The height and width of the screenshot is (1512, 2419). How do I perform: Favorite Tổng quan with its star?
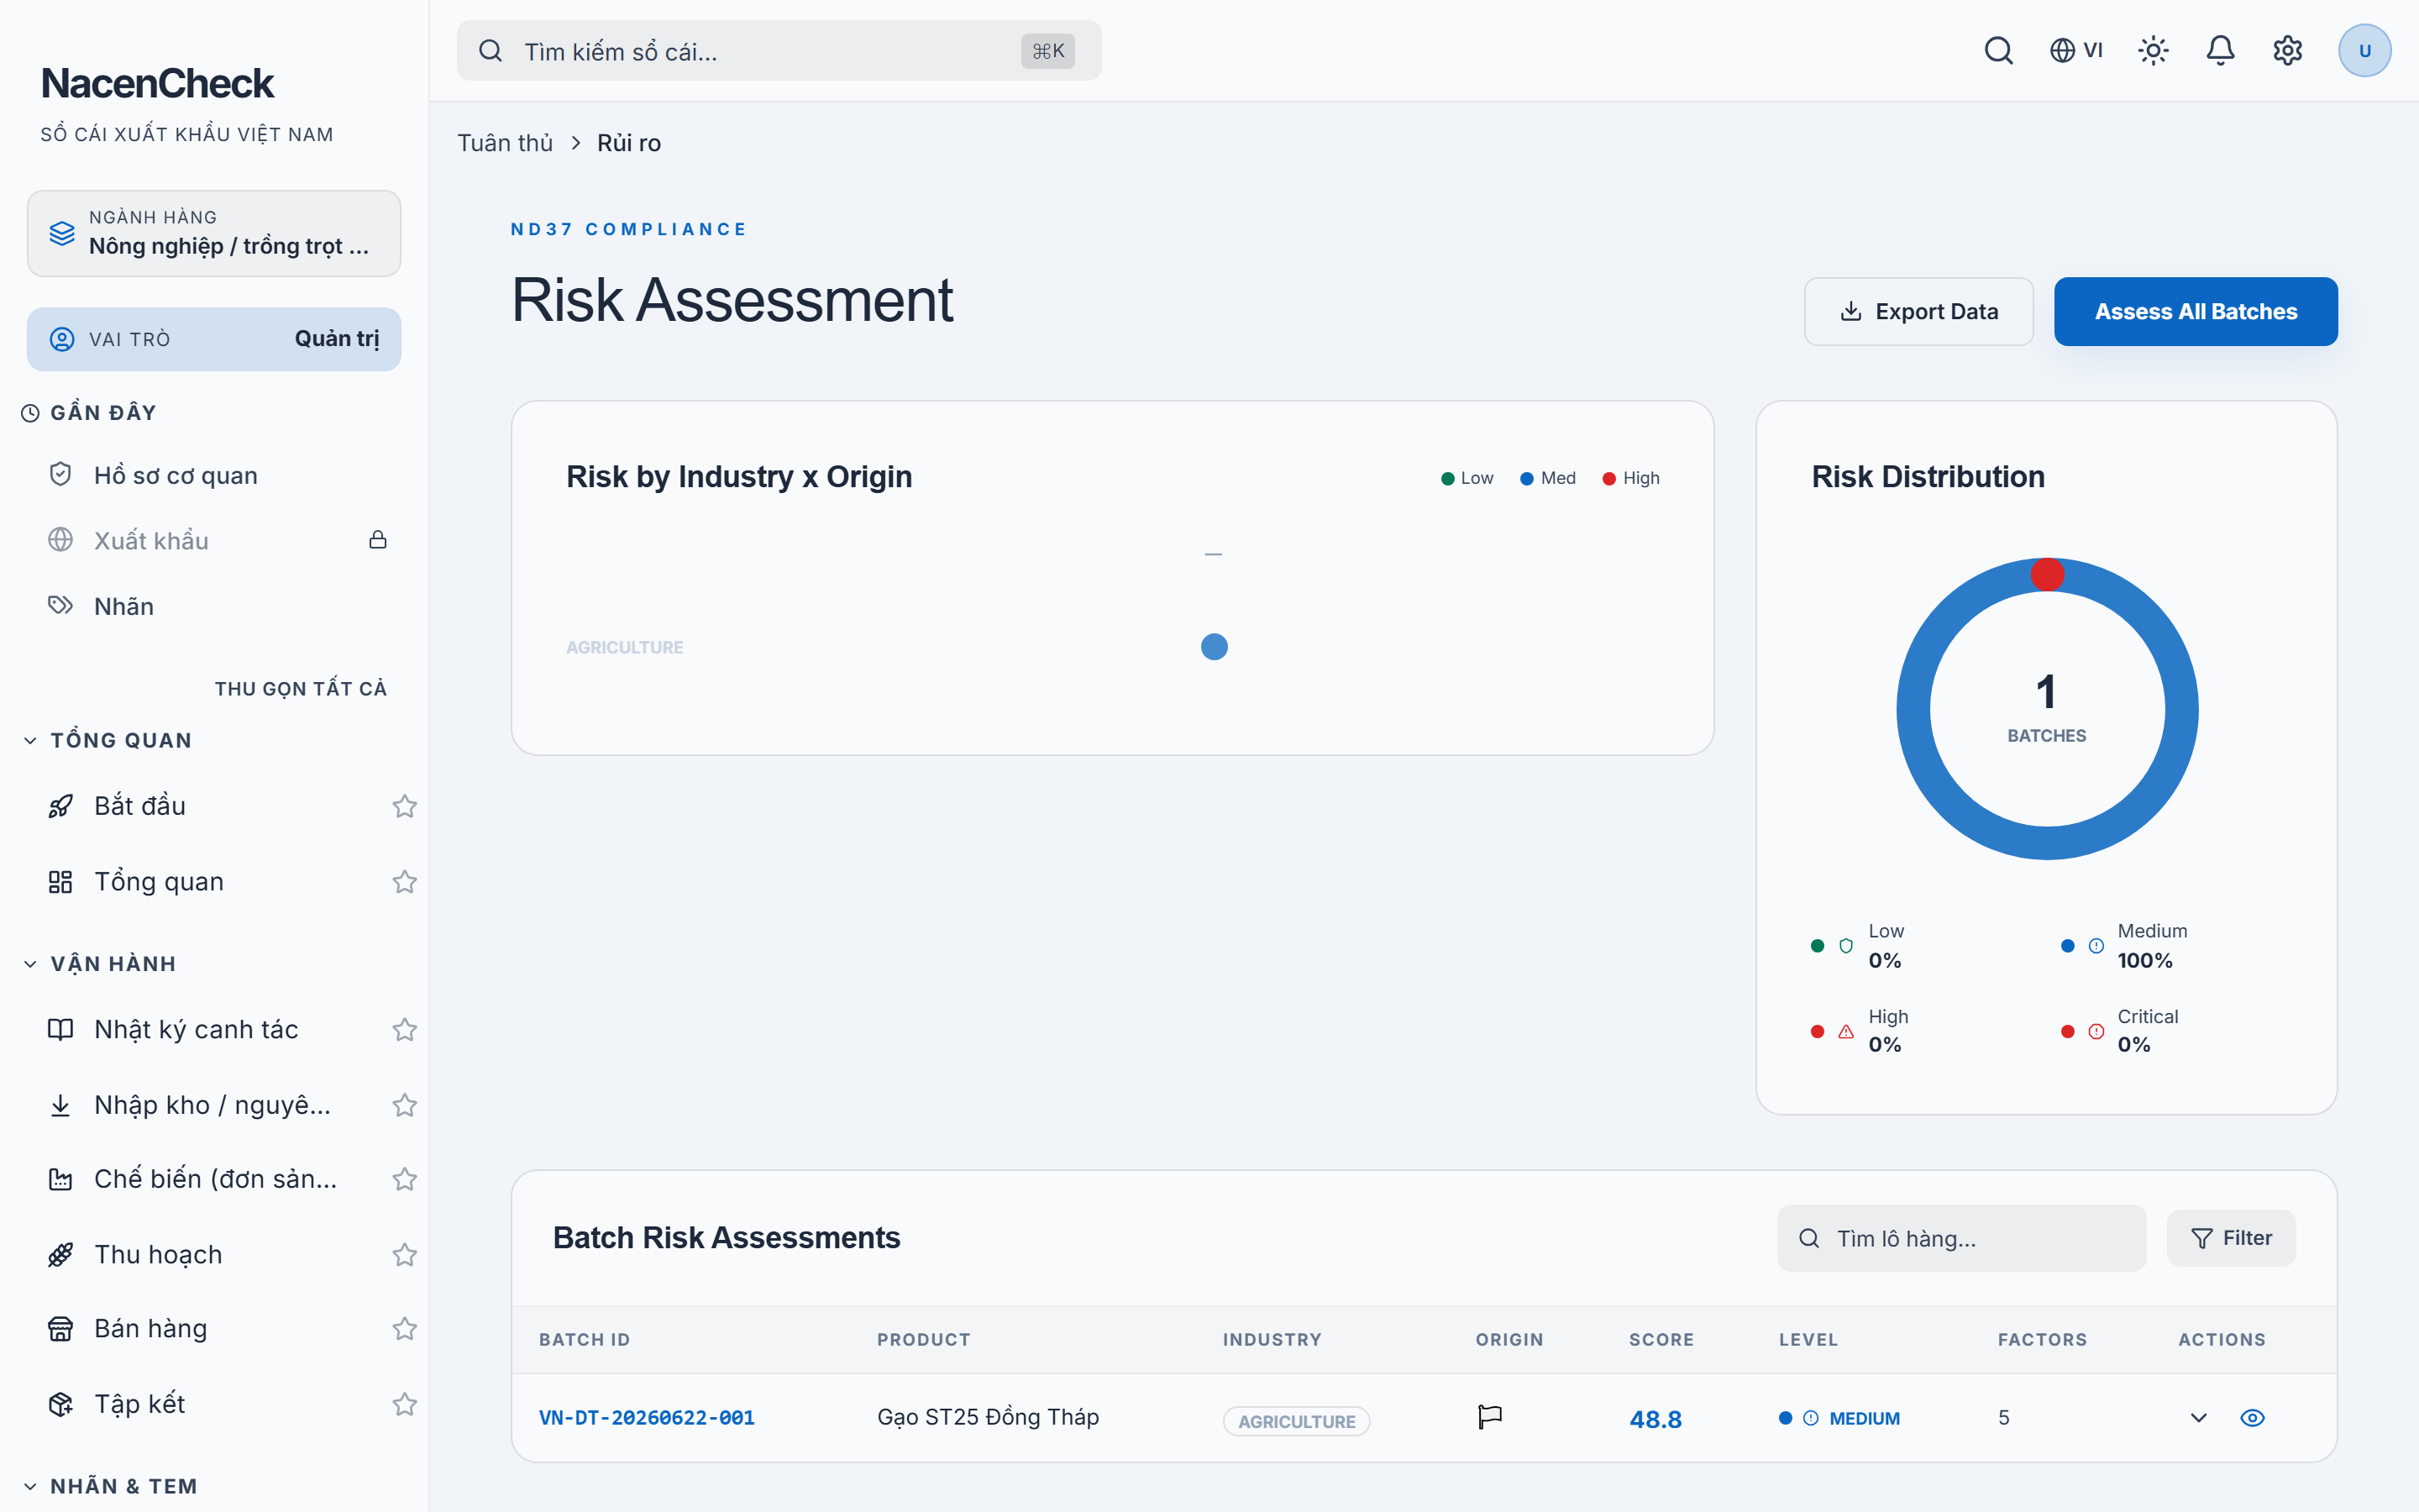(x=404, y=881)
